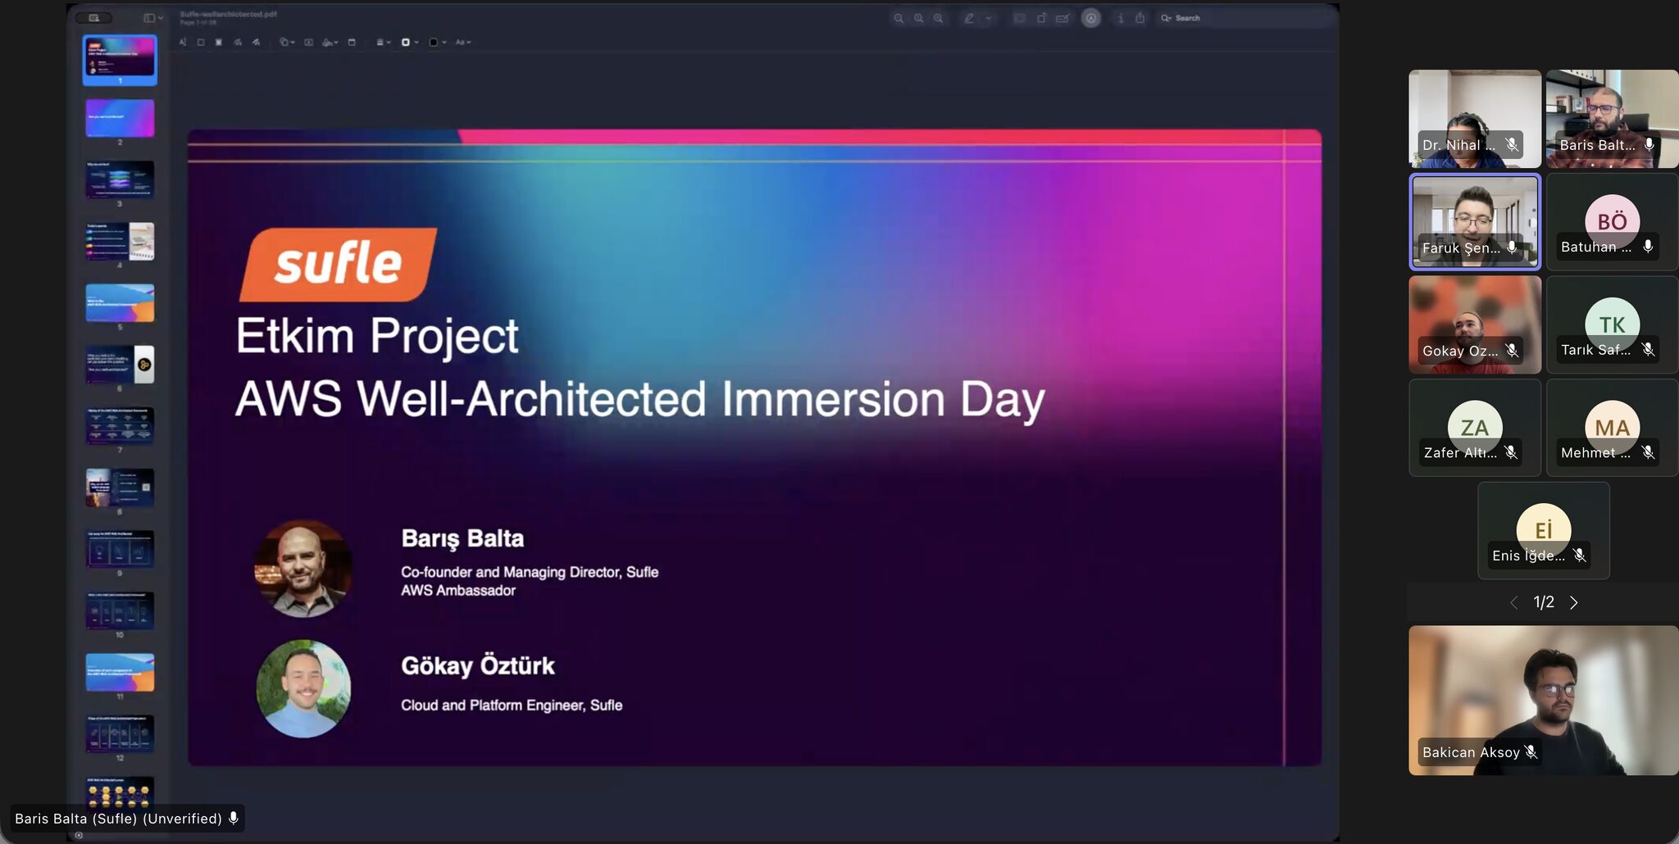This screenshot has width=1679, height=844.
Task: Click the MA avatar of Mehmet
Action: coord(1612,427)
